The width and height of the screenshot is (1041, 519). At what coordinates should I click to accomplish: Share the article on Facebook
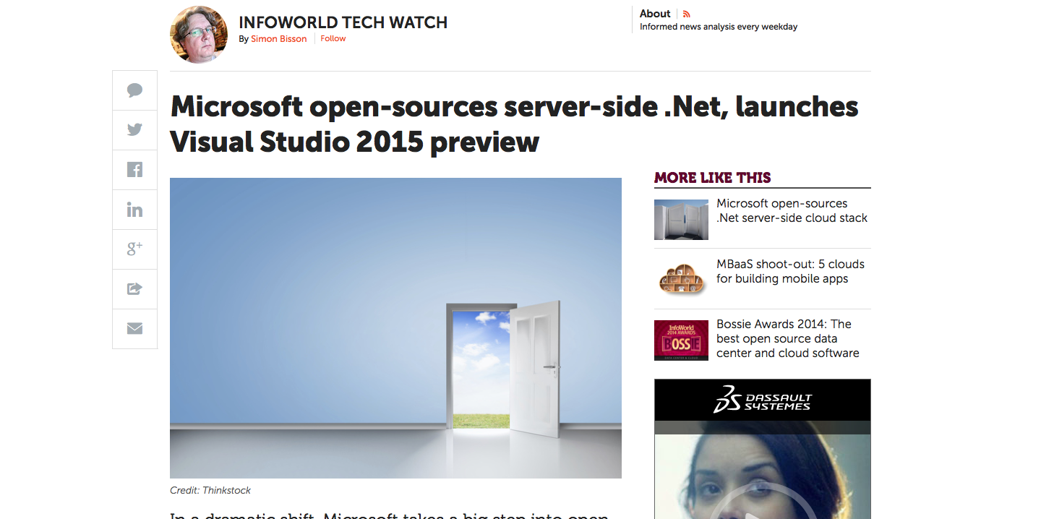tap(134, 170)
